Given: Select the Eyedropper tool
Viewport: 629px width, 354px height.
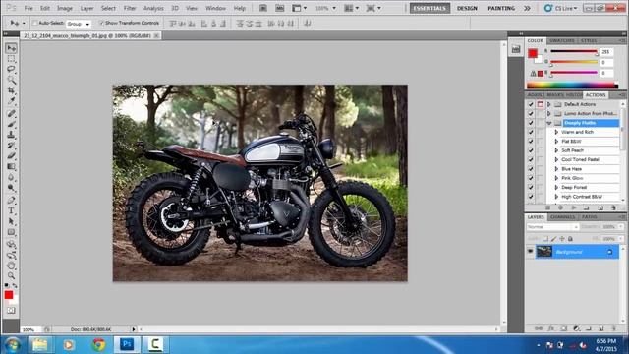Looking at the screenshot, I should tap(11, 101).
